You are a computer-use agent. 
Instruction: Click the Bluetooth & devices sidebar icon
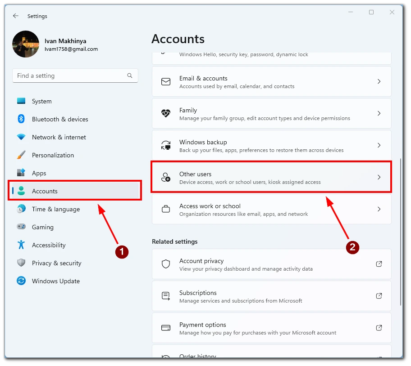point(21,119)
